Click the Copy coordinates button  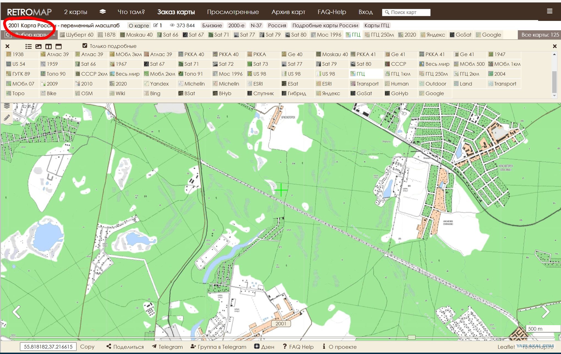point(87,347)
